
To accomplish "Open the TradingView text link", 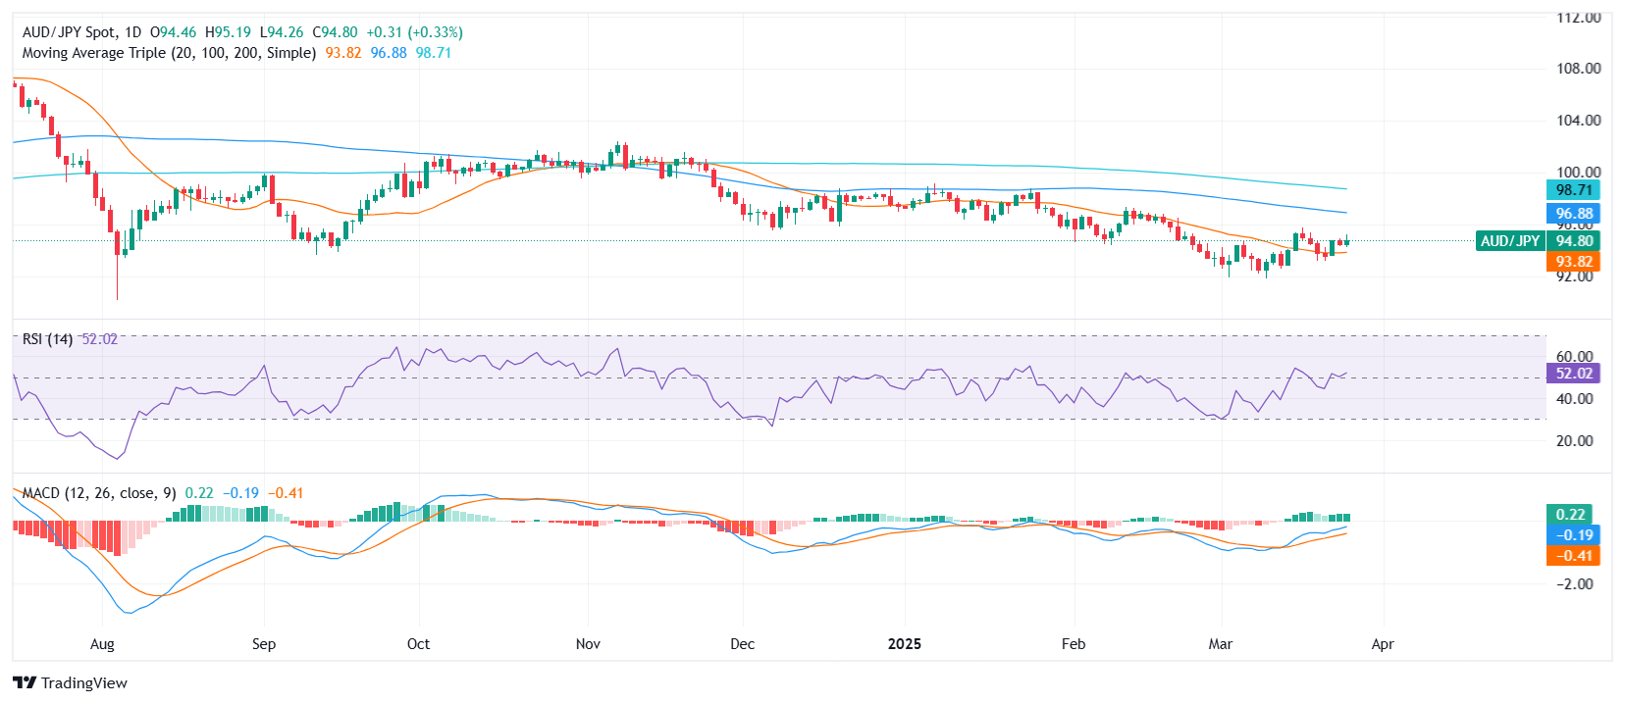I will [x=84, y=683].
